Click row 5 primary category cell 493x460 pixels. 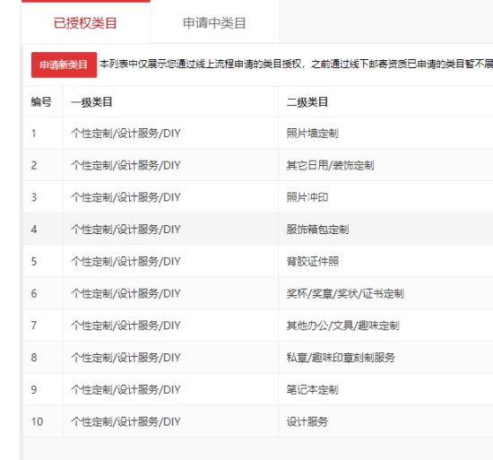[x=170, y=261]
